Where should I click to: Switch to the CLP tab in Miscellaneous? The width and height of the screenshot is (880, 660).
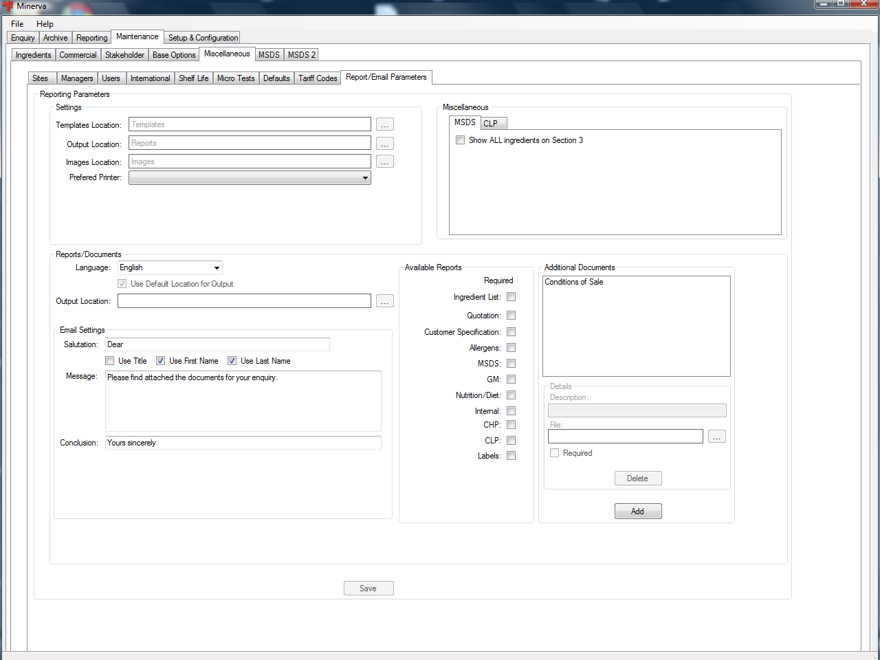491,124
